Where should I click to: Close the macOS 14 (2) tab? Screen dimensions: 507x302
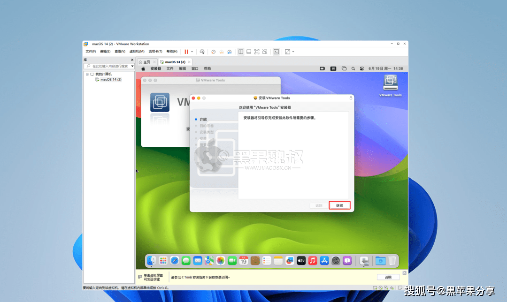pos(189,62)
